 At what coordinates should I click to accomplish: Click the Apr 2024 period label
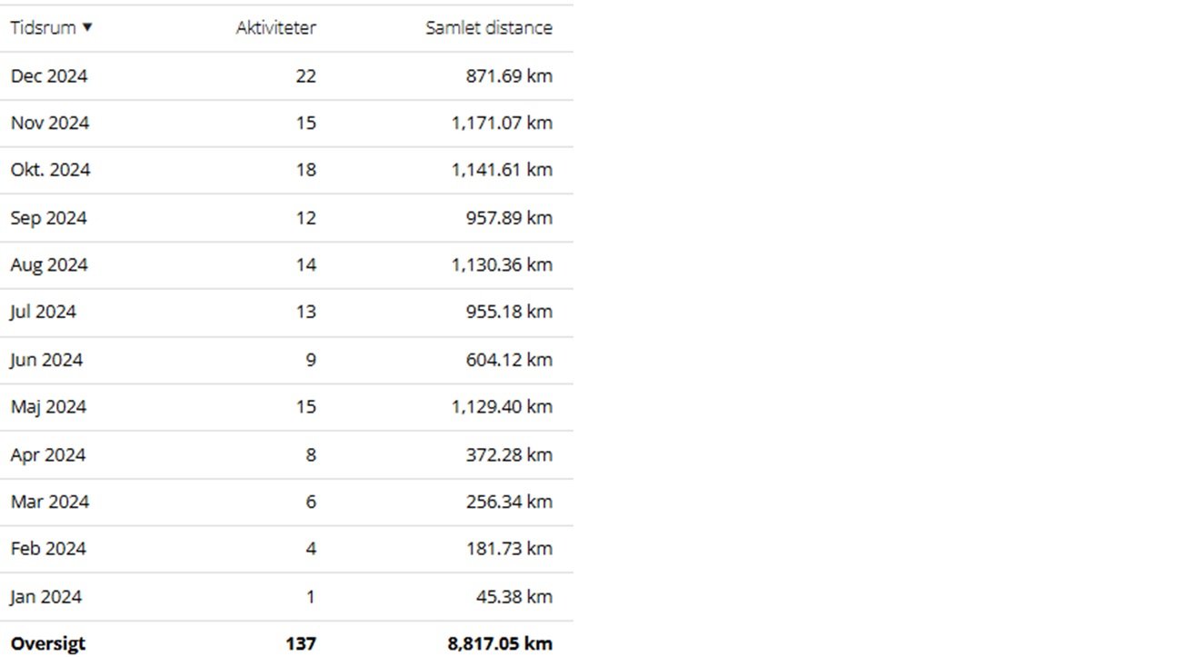[x=48, y=454]
